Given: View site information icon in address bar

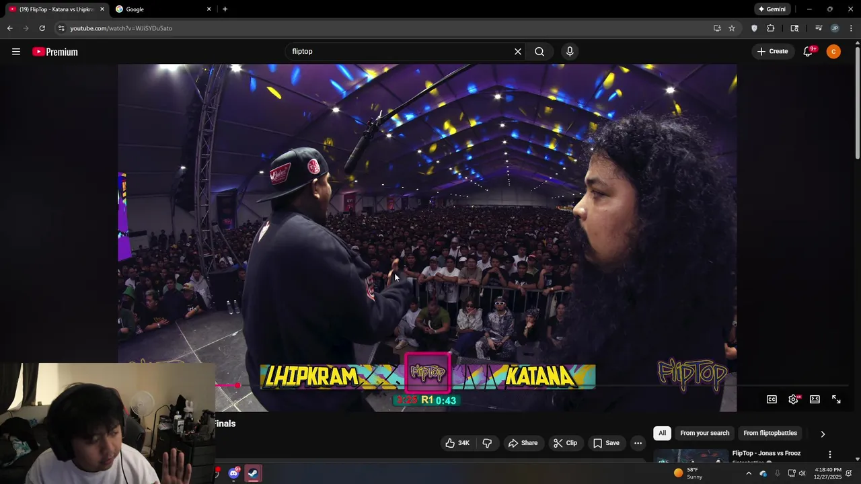Looking at the screenshot, I should [61, 28].
